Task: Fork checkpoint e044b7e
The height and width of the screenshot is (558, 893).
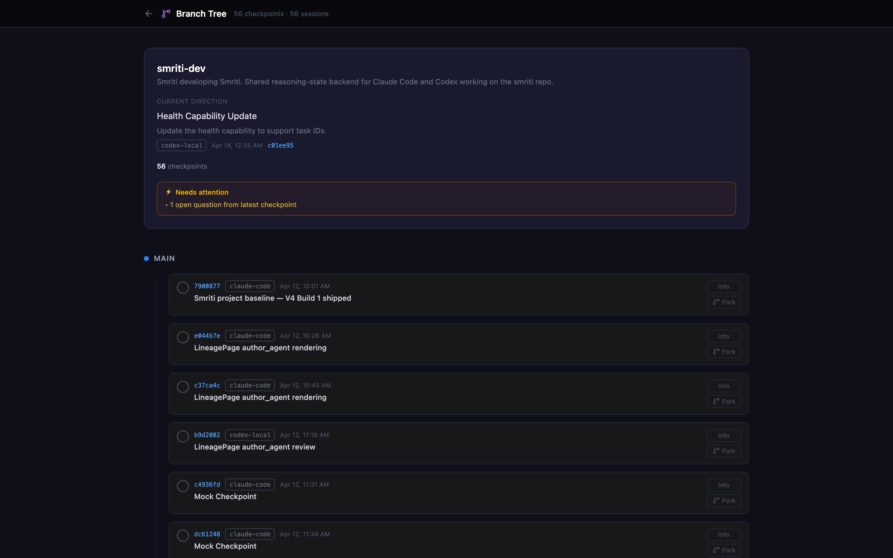Action: (x=724, y=352)
